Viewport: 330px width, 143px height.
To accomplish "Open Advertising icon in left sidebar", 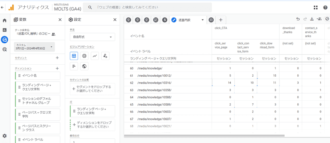I will [4, 50].
